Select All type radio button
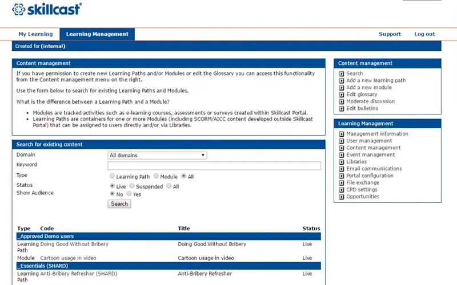Image resolution: width=457 pixels, height=285 pixels. pos(183,176)
